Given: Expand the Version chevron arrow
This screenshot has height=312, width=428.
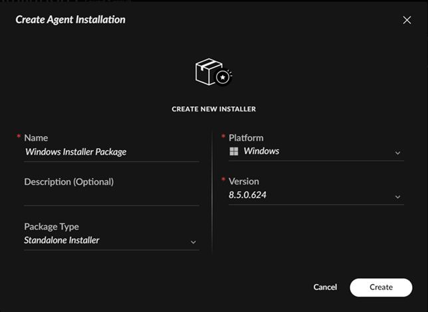Looking at the screenshot, I should click(x=398, y=197).
